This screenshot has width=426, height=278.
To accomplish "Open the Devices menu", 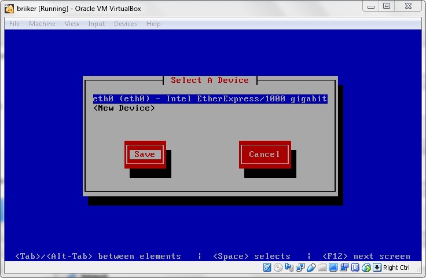I will (126, 24).
